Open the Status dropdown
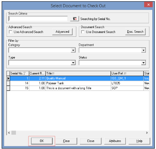Image resolution: width=156 pixels, height=149 pixels. [144, 63]
